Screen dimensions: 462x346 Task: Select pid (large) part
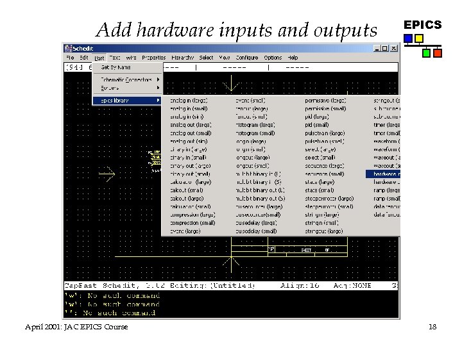pyautogui.click(x=317, y=117)
